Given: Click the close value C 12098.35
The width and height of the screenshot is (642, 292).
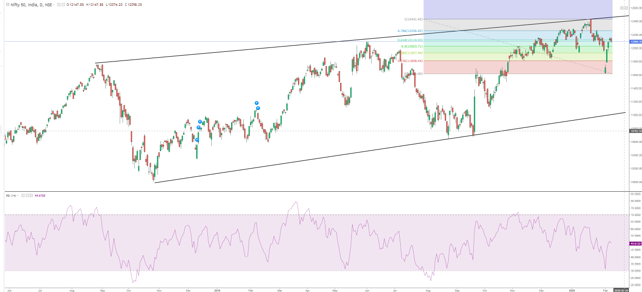Looking at the screenshot, I should [x=133, y=4].
